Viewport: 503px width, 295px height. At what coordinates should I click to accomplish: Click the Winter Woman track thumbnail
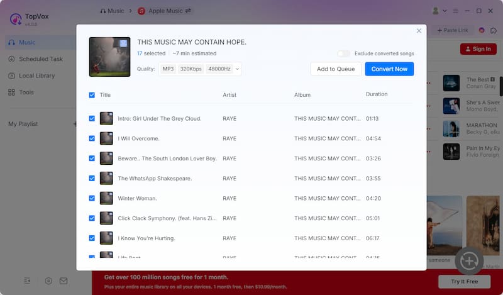coord(106,198)
